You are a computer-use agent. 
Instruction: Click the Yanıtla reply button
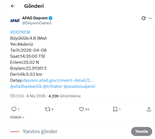pos(141,131)
